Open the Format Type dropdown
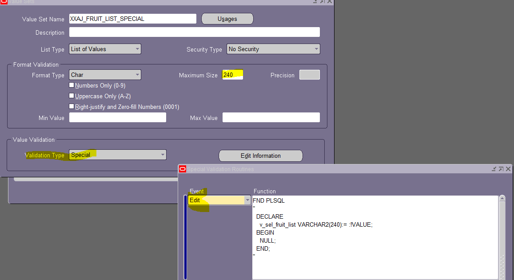Viewport: 514px width, 280px height. coord(137,75)
